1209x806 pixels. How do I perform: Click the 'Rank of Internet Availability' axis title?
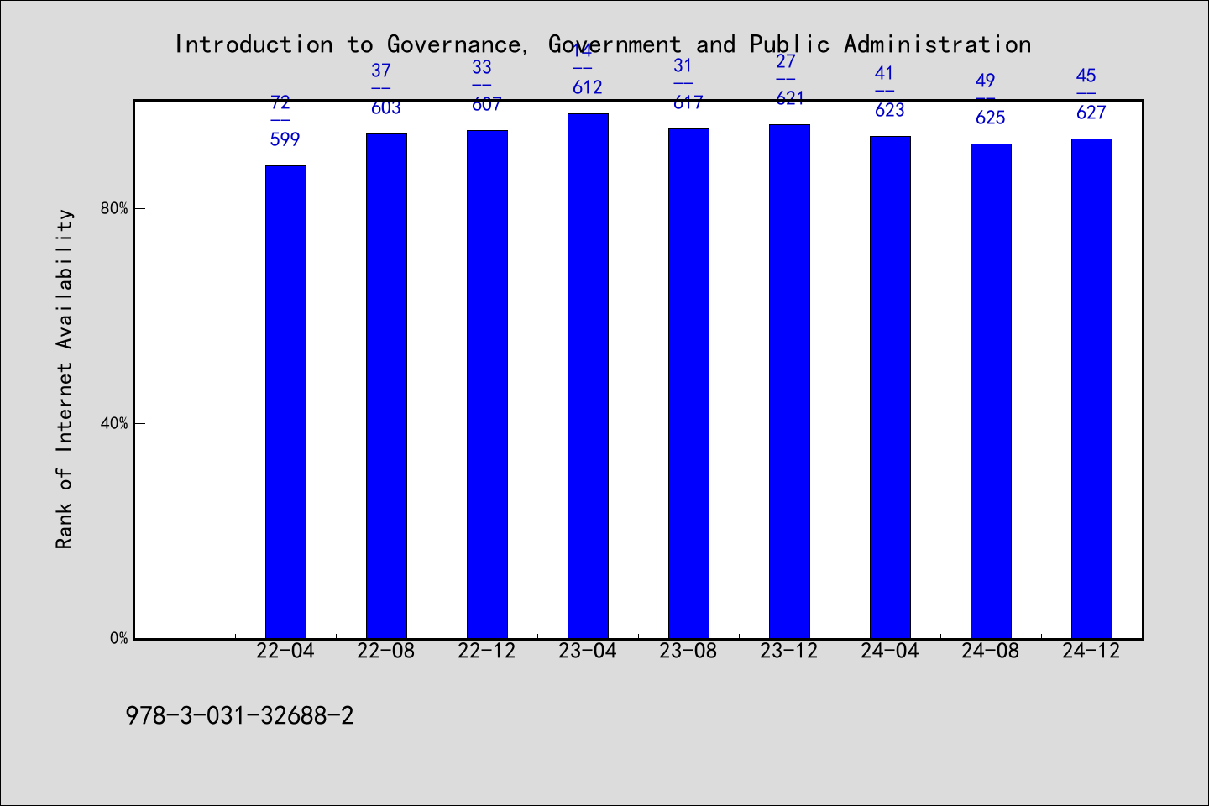pos(65,379)
